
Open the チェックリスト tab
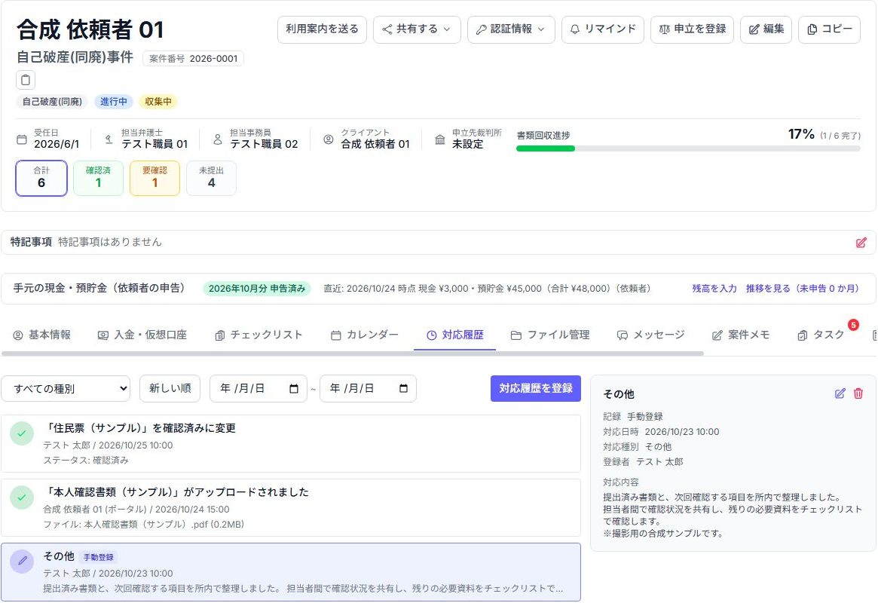(259, 335)
